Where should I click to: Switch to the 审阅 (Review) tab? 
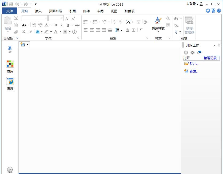coord(100,11)
